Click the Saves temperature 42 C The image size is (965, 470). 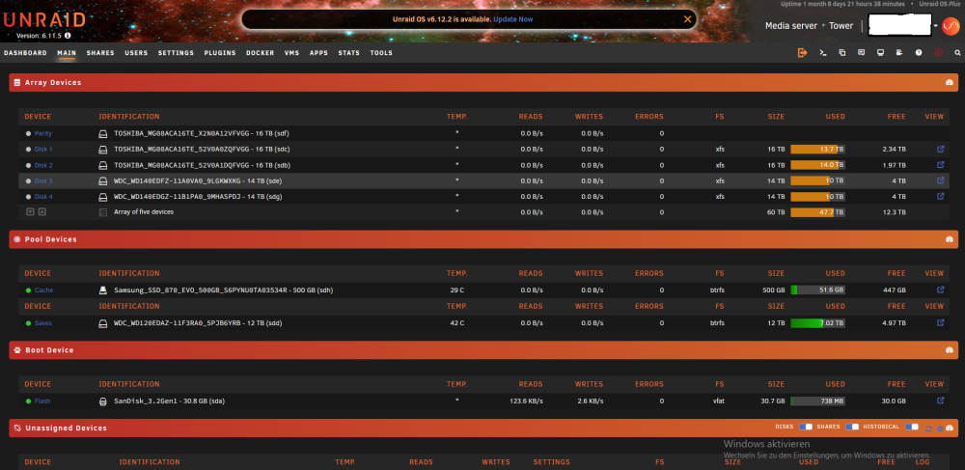[456, 323]
